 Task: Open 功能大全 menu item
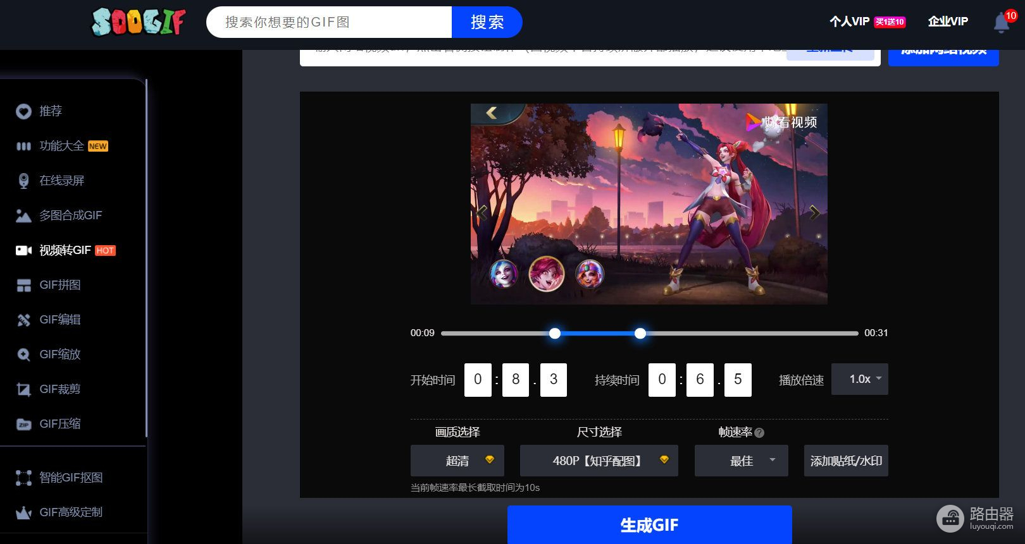coord(61,146)
